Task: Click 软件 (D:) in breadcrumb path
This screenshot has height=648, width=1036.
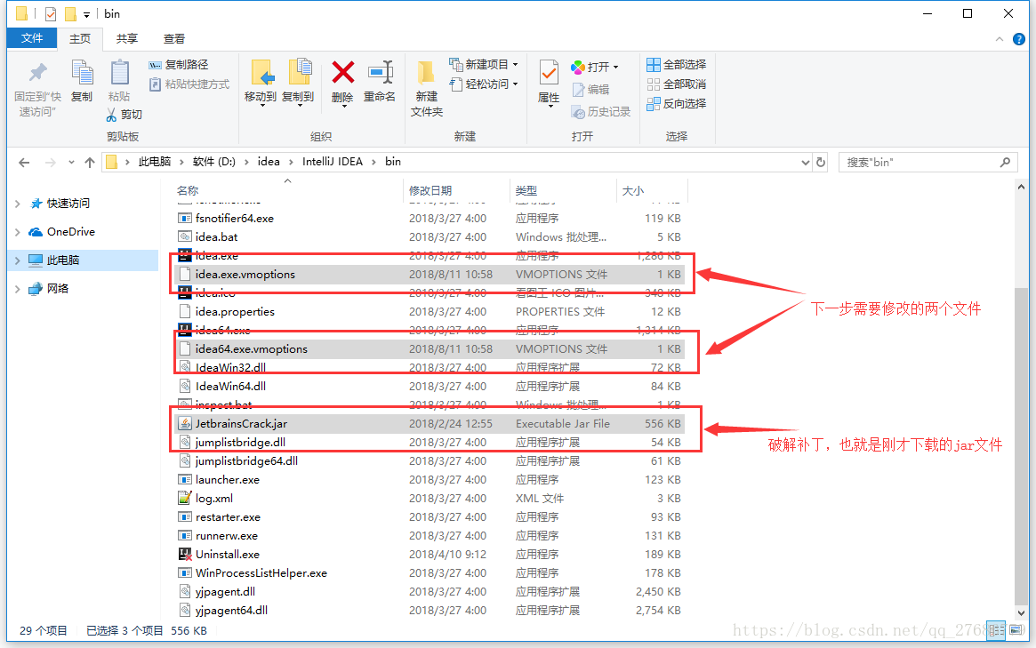Action: click(x=214, y=162)
